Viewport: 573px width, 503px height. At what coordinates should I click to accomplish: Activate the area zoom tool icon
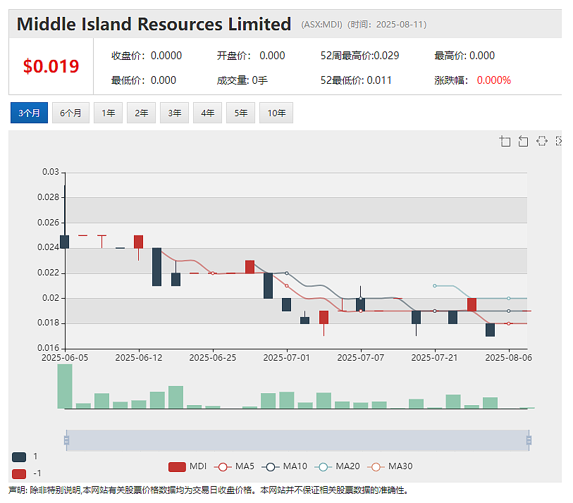coord(505,141)
